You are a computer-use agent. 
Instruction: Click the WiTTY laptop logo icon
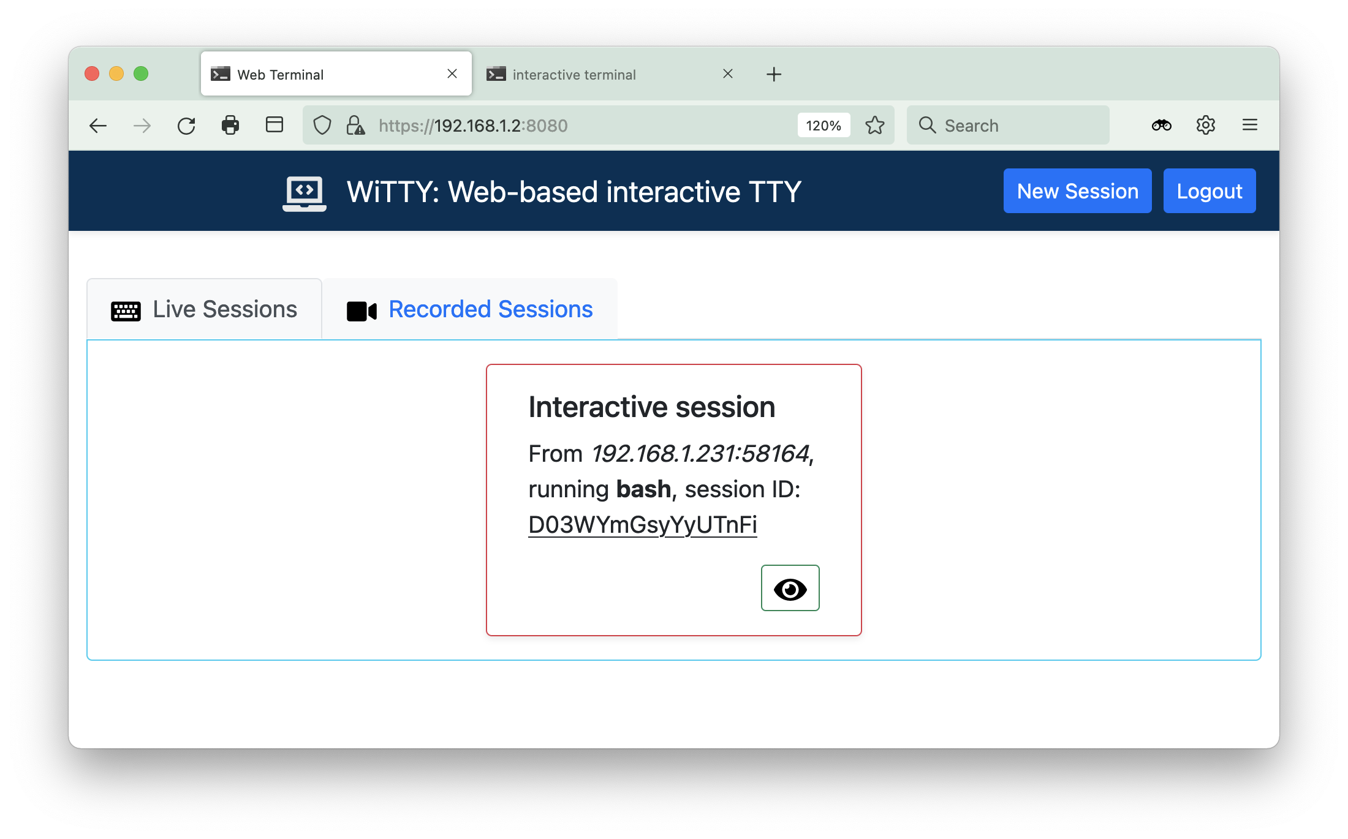pos(305,193)
